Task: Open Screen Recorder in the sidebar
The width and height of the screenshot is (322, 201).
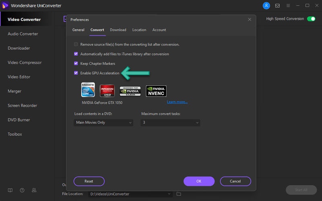Action: [23, 106]
